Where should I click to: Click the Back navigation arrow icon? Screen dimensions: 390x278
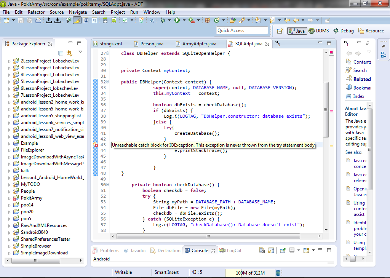[296, 21]
